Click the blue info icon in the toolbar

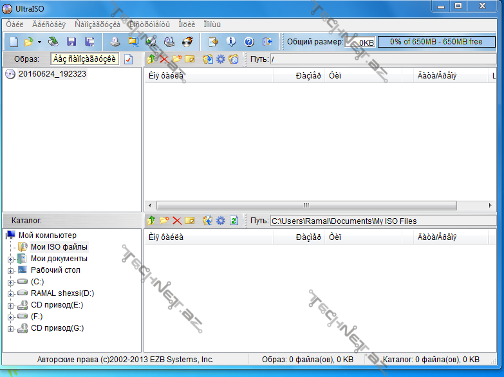[x=231, y=42]
